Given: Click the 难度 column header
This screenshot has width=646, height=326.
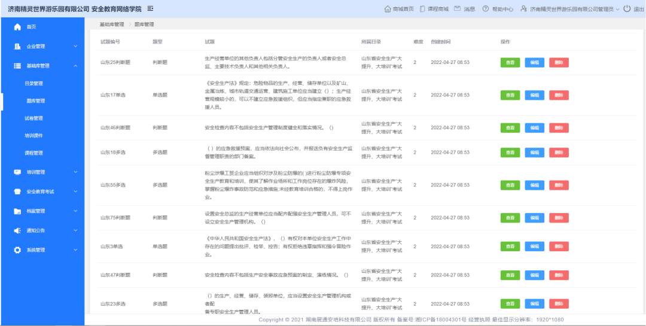Looking at the screenshot, I should coord(419,42).
